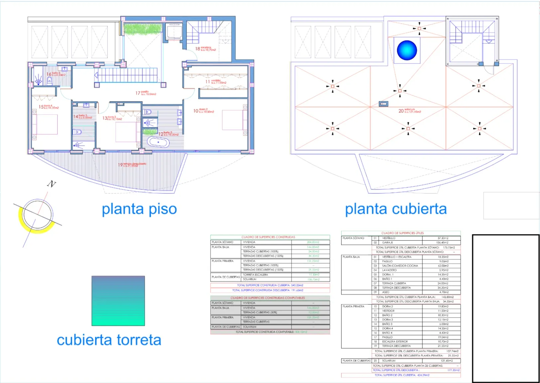
Task: Click the '121.45m2' solarium value in the table
Action: coord(447,361)
